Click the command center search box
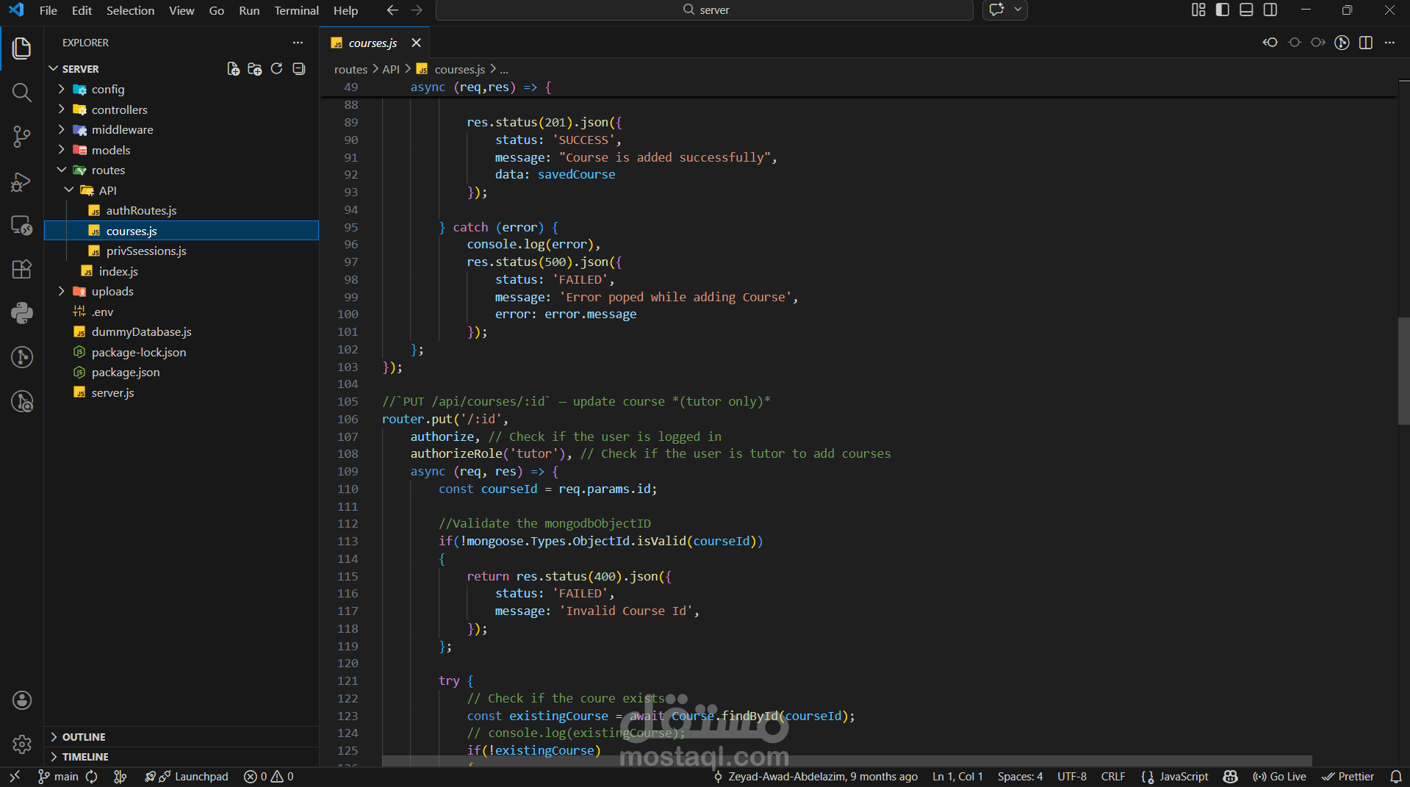 pyautogui.click(x=705, y=10)
